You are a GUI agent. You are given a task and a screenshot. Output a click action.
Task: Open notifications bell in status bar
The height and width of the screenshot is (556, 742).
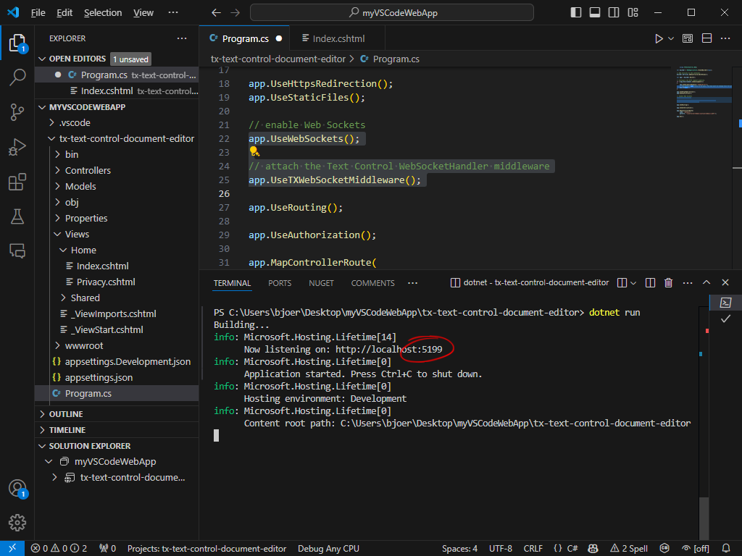(x=726, y=549)
